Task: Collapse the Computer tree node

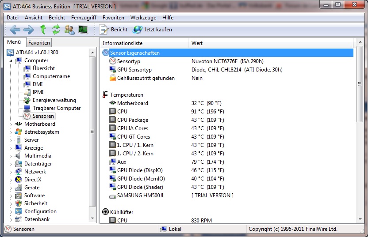Action: 11,60
